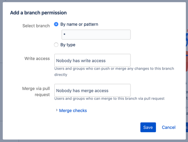Click the 'Select branch' label
The height and width of the screenshot is (142, 188).
pos(36,26)
